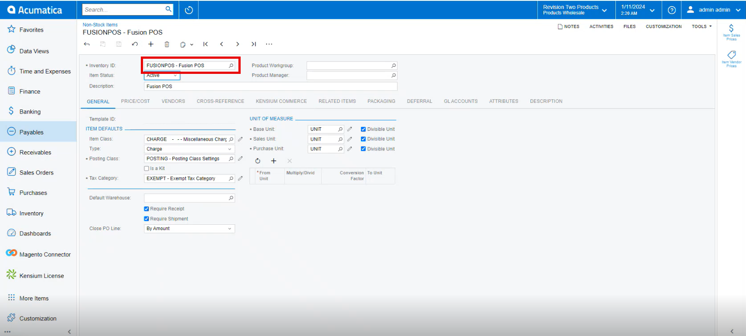Open Item Sales Prices side panel icon
This screenshot has height=336, width=746.
pyautogui.click(x=731, y=32)
